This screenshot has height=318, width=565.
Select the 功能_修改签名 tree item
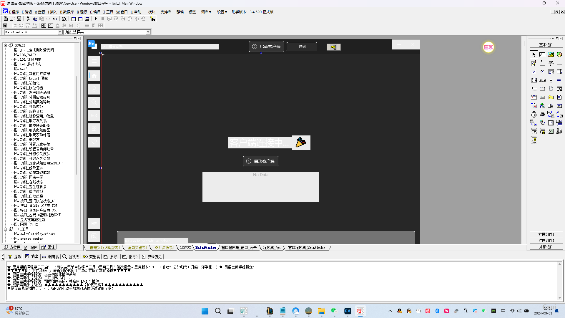31,168
